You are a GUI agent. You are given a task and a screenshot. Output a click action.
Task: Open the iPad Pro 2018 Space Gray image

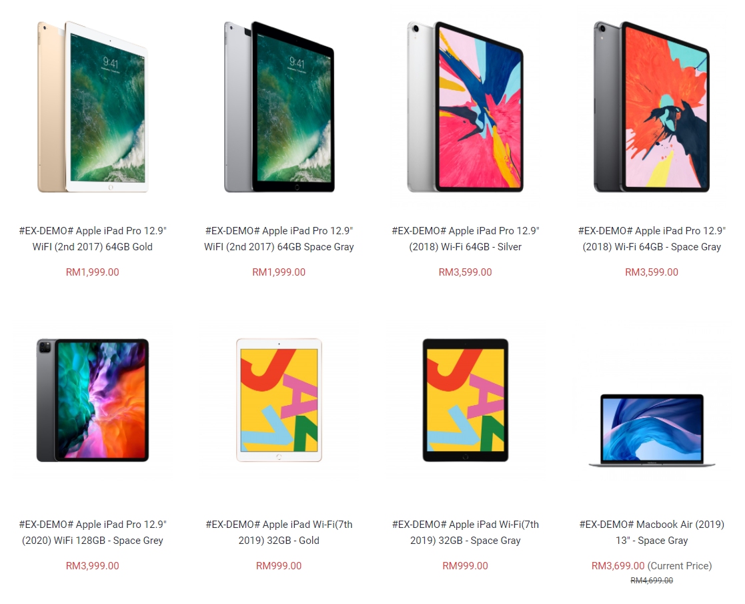pos(652,107)
